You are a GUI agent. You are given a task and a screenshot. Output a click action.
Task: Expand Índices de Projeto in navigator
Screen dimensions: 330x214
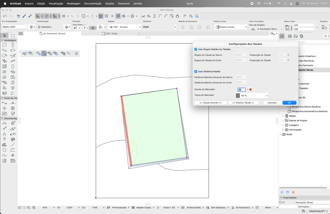[x=283, y=121]
